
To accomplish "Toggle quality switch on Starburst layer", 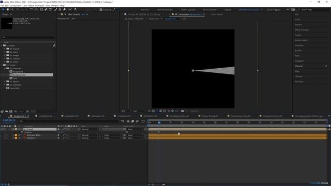I will (64, 138).
